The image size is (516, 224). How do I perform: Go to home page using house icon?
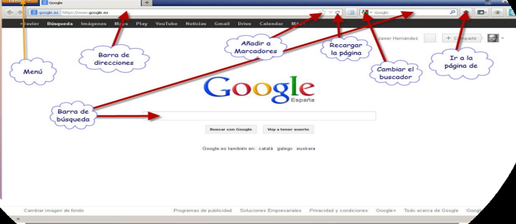click(466, 13)
